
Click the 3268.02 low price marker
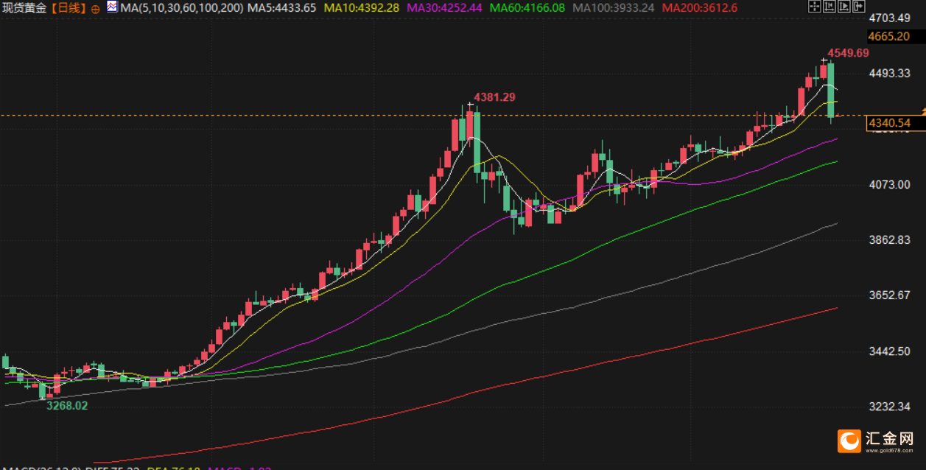(67, 405)
